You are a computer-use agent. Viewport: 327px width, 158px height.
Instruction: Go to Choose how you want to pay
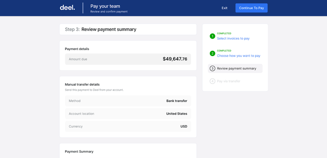(238, 56)
